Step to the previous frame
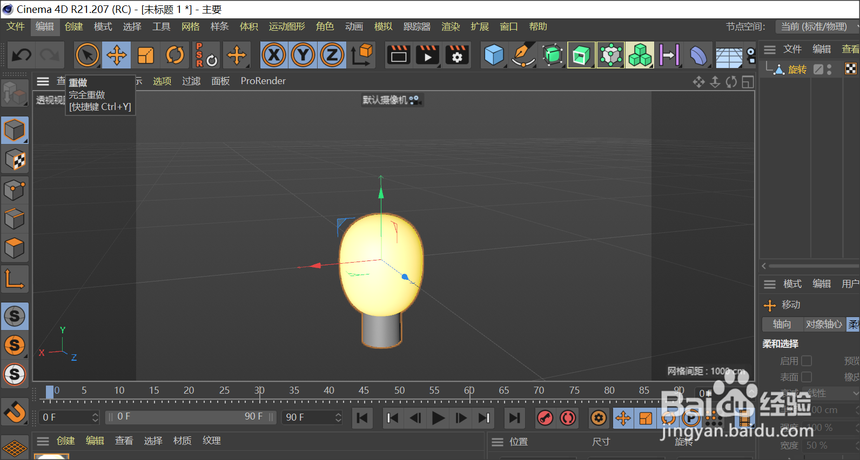This screenshot has height=460, width=860. point(415,418)
